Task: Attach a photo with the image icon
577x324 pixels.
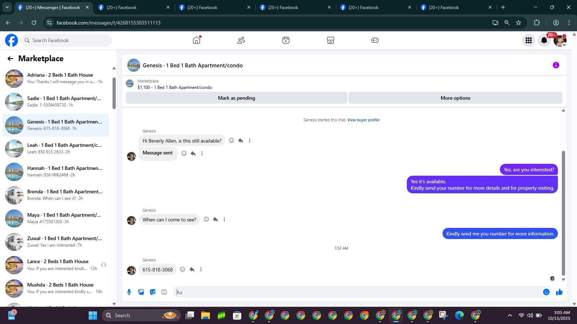Action: pyautogui.click(x=141, y=292)
